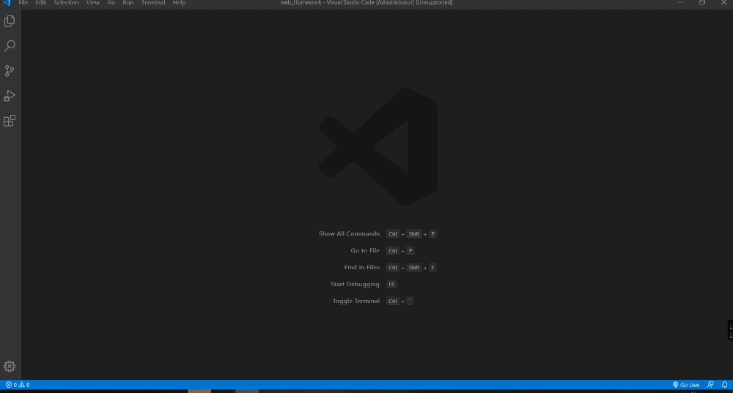The height and width of the screenshot is (393, 733).
Task: Click the Toggle Terminal label
Action: (x=356, y=301)
